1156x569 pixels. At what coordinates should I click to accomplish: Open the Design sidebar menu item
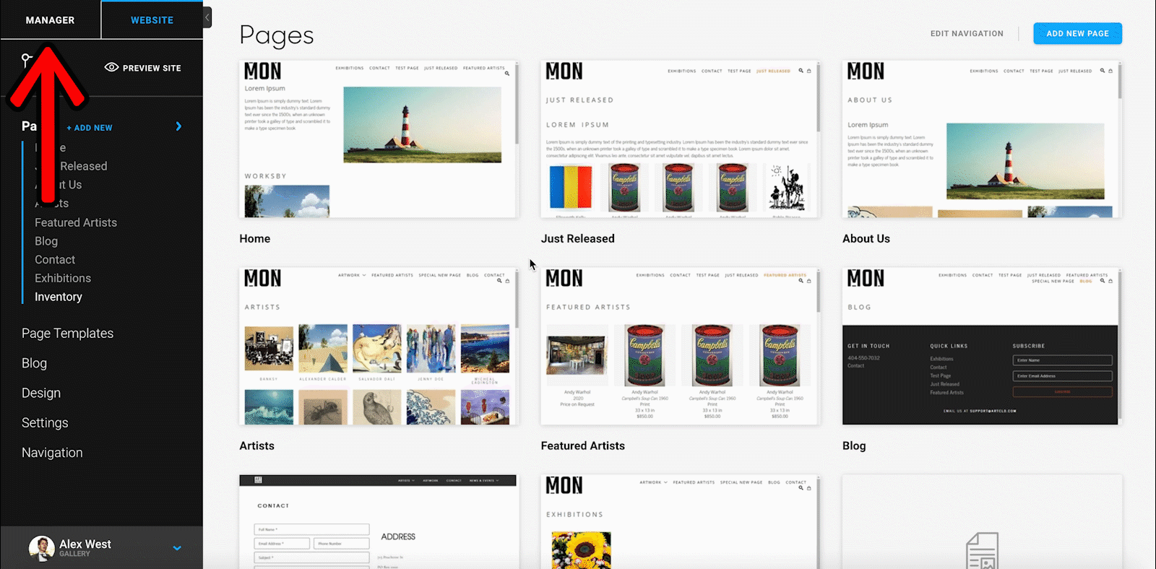click(41, 393)
